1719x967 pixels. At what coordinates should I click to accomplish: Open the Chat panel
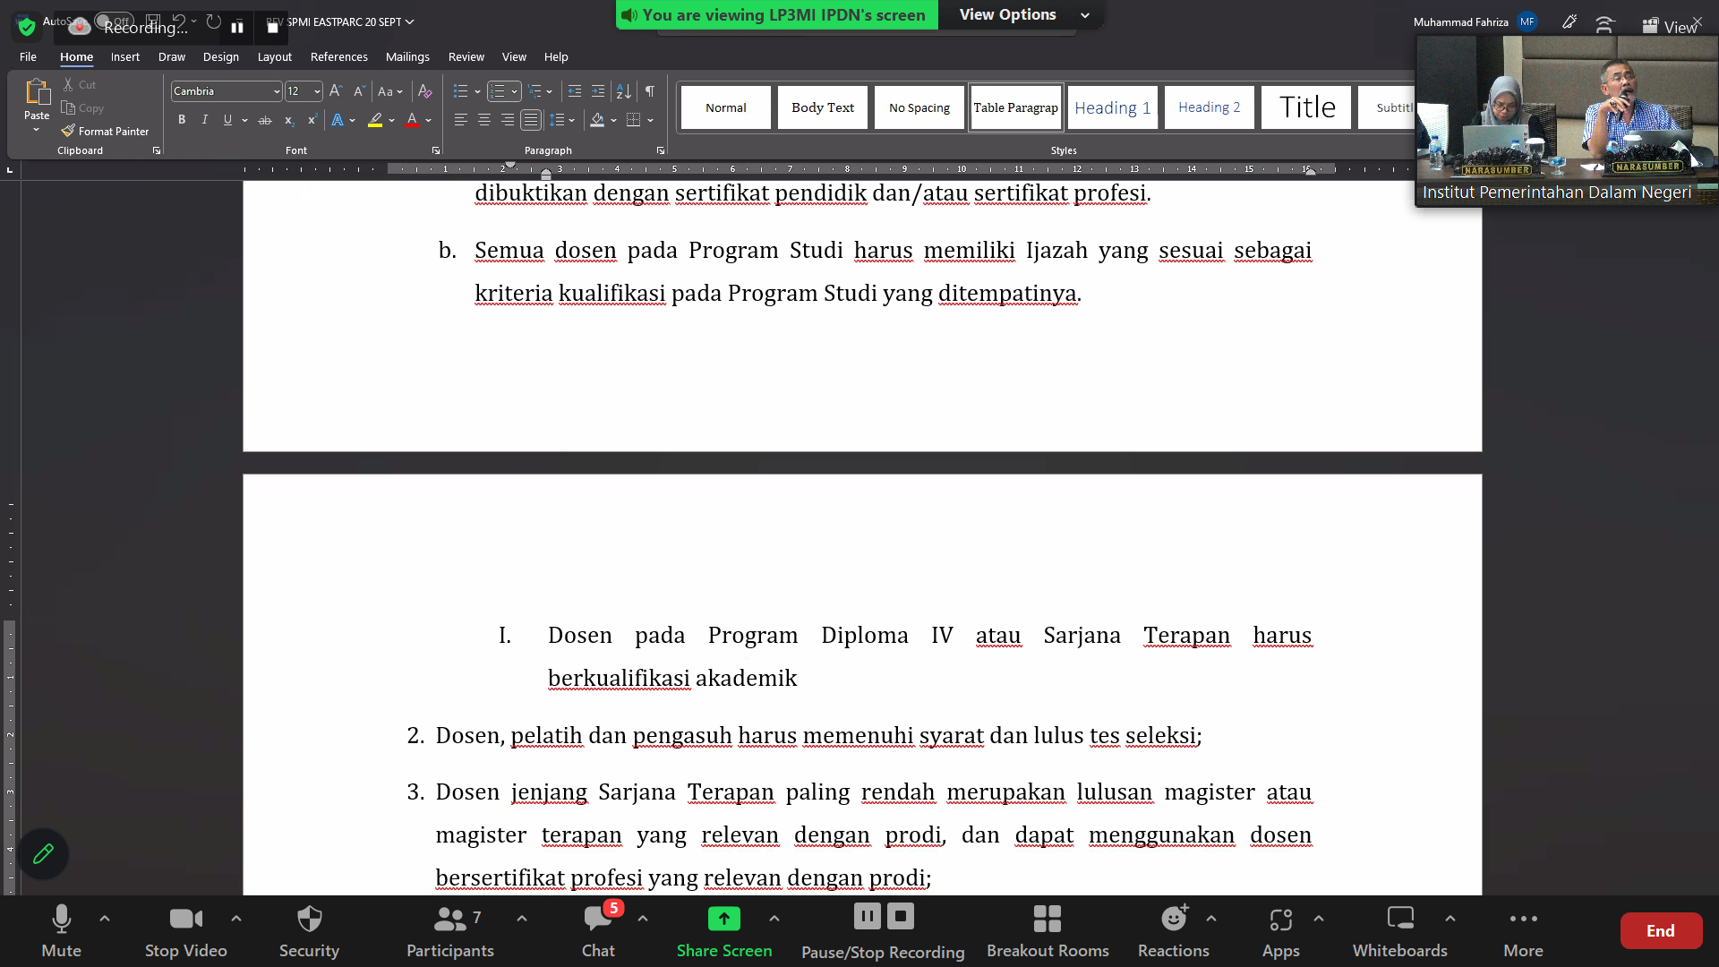598,931
